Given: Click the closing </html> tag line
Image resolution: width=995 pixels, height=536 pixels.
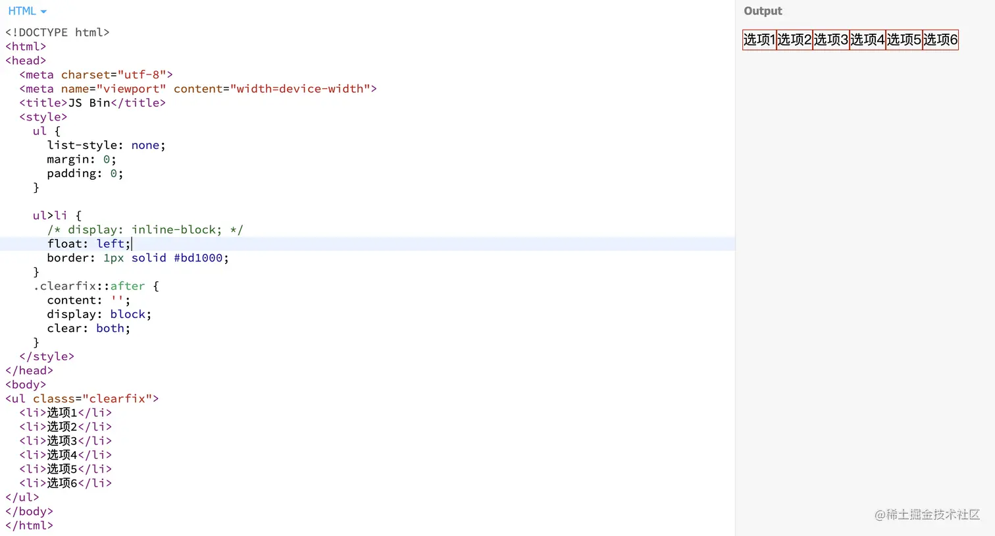Looking at the screenshot, I should pos(29,525).
